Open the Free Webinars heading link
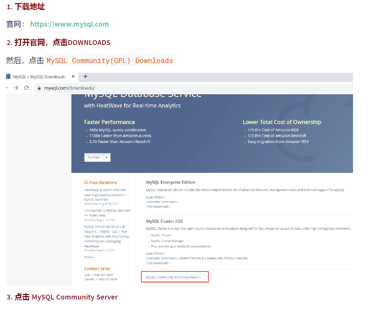 tap(103, 183)
